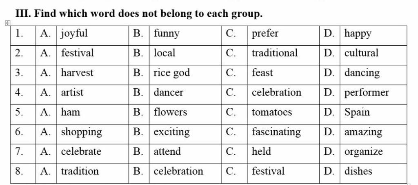
Task: Click 'tomatoes' in row 5
Action: 271,112
